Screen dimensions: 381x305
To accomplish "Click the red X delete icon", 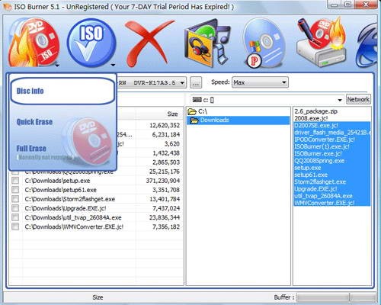I will (149, 43).
